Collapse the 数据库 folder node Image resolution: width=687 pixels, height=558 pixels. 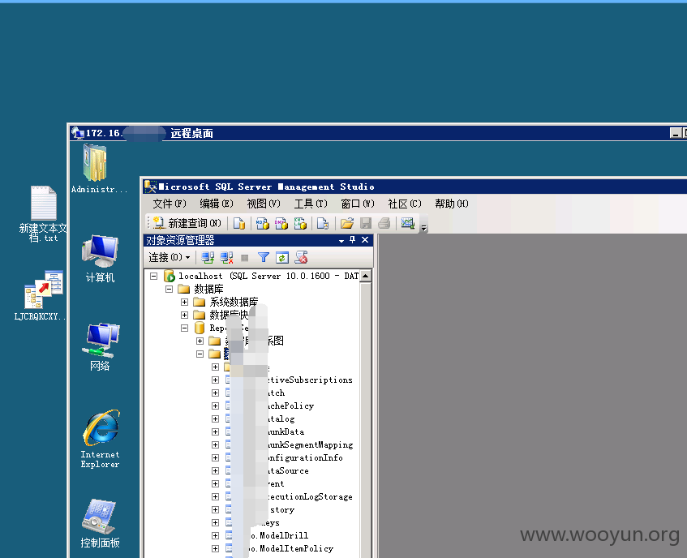(170, 289)
